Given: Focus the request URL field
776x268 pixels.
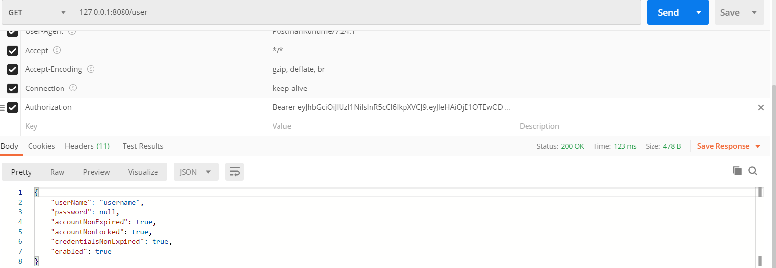Looking at the screenshot, I should click(357, 12).
